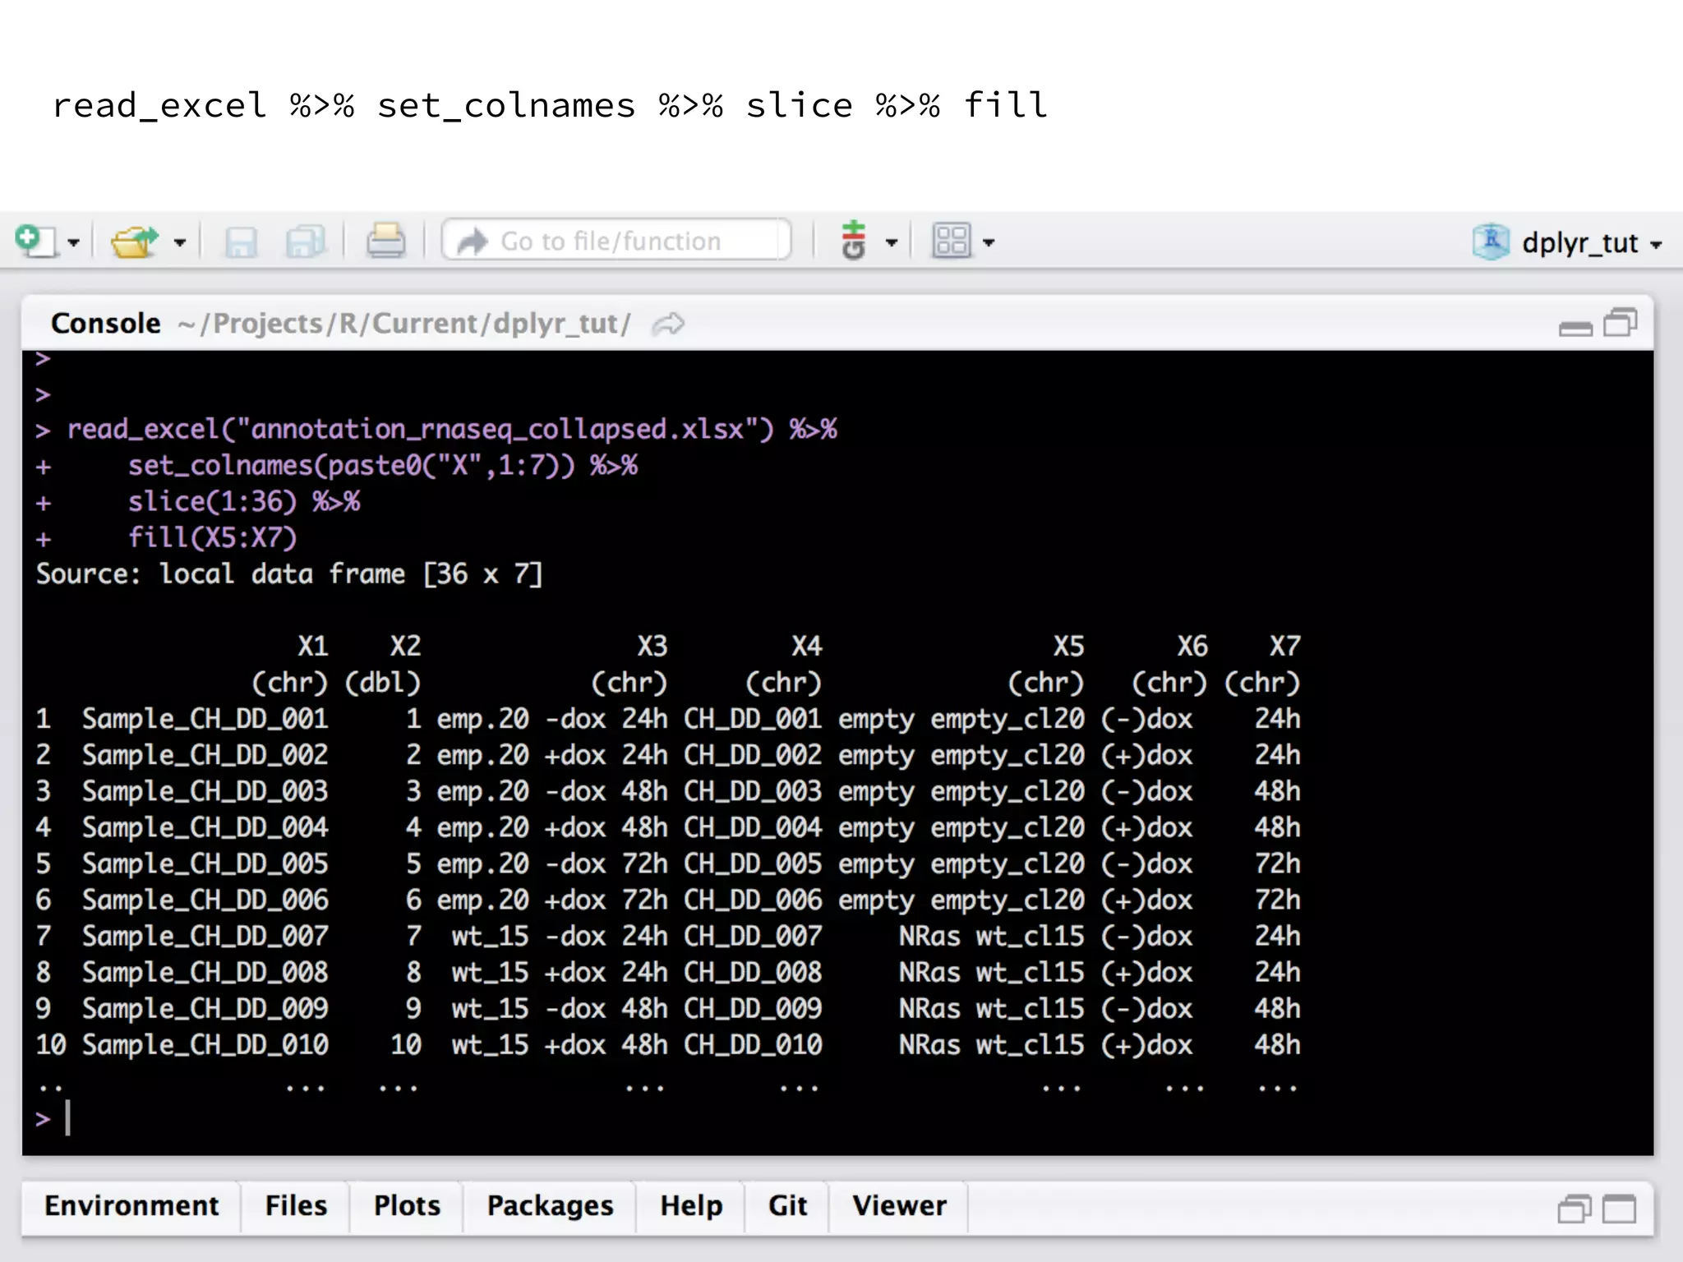Click 'NRas wt_cl15' in row 8
The image size is (1683, 1262).
point(992,973)
